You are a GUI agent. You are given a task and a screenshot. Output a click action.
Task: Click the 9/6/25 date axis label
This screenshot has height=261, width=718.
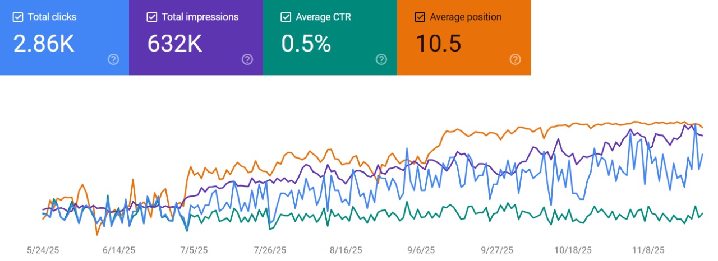click(x=422, y=250)
